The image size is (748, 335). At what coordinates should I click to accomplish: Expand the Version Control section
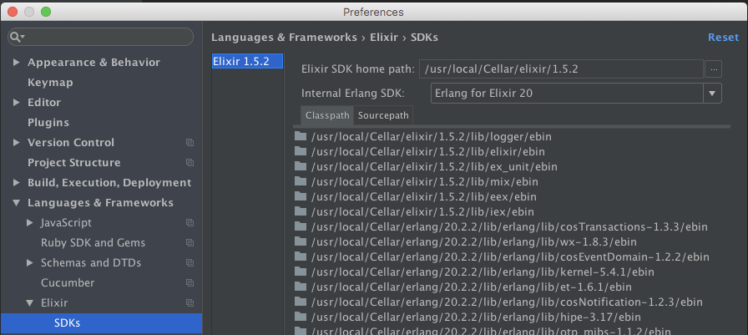(x=17, y=143)
